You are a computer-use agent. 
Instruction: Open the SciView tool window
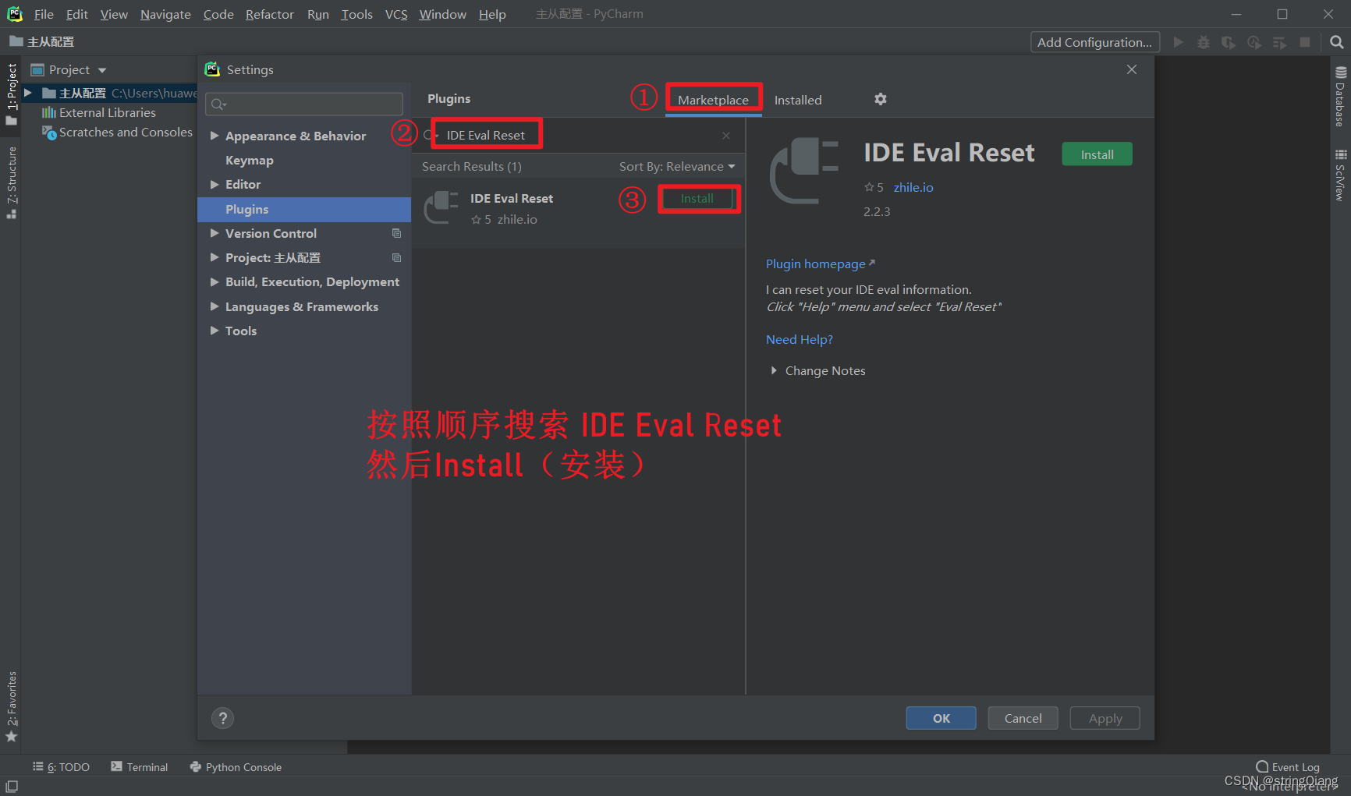tap(1340, 175)
